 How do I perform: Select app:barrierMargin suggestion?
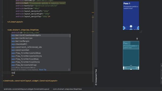(x=40, y=41)
